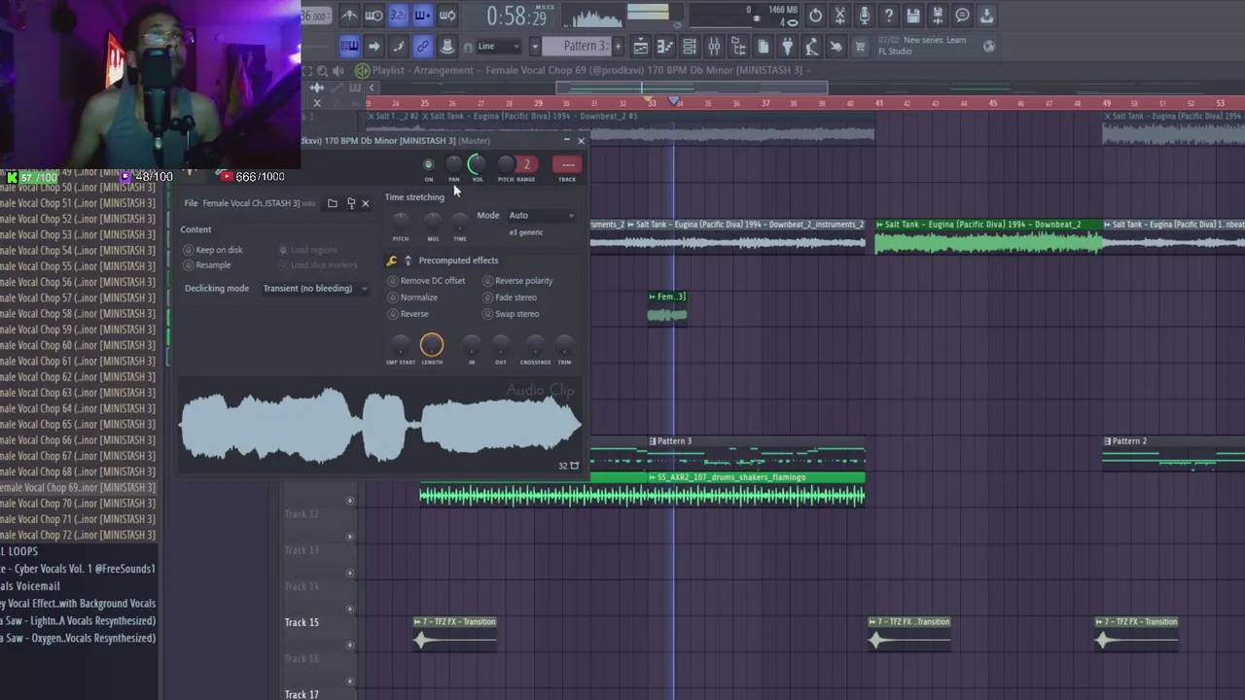The image size is (1245, 700).
Task: Open the Browser view icon
Action: (x=739, y=46)
